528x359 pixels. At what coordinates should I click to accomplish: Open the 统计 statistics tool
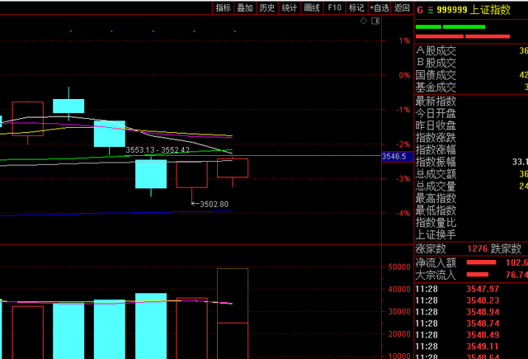pyautogui.click(x=290, y=8)
